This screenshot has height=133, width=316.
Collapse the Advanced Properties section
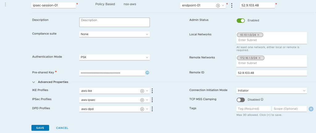pyautogui.click(x=34, y=82)
